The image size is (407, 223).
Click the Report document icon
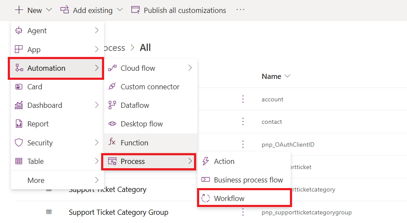19,124
